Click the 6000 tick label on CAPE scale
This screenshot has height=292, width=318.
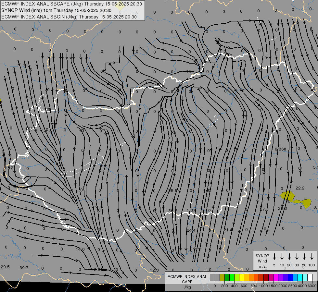point(312,286)
